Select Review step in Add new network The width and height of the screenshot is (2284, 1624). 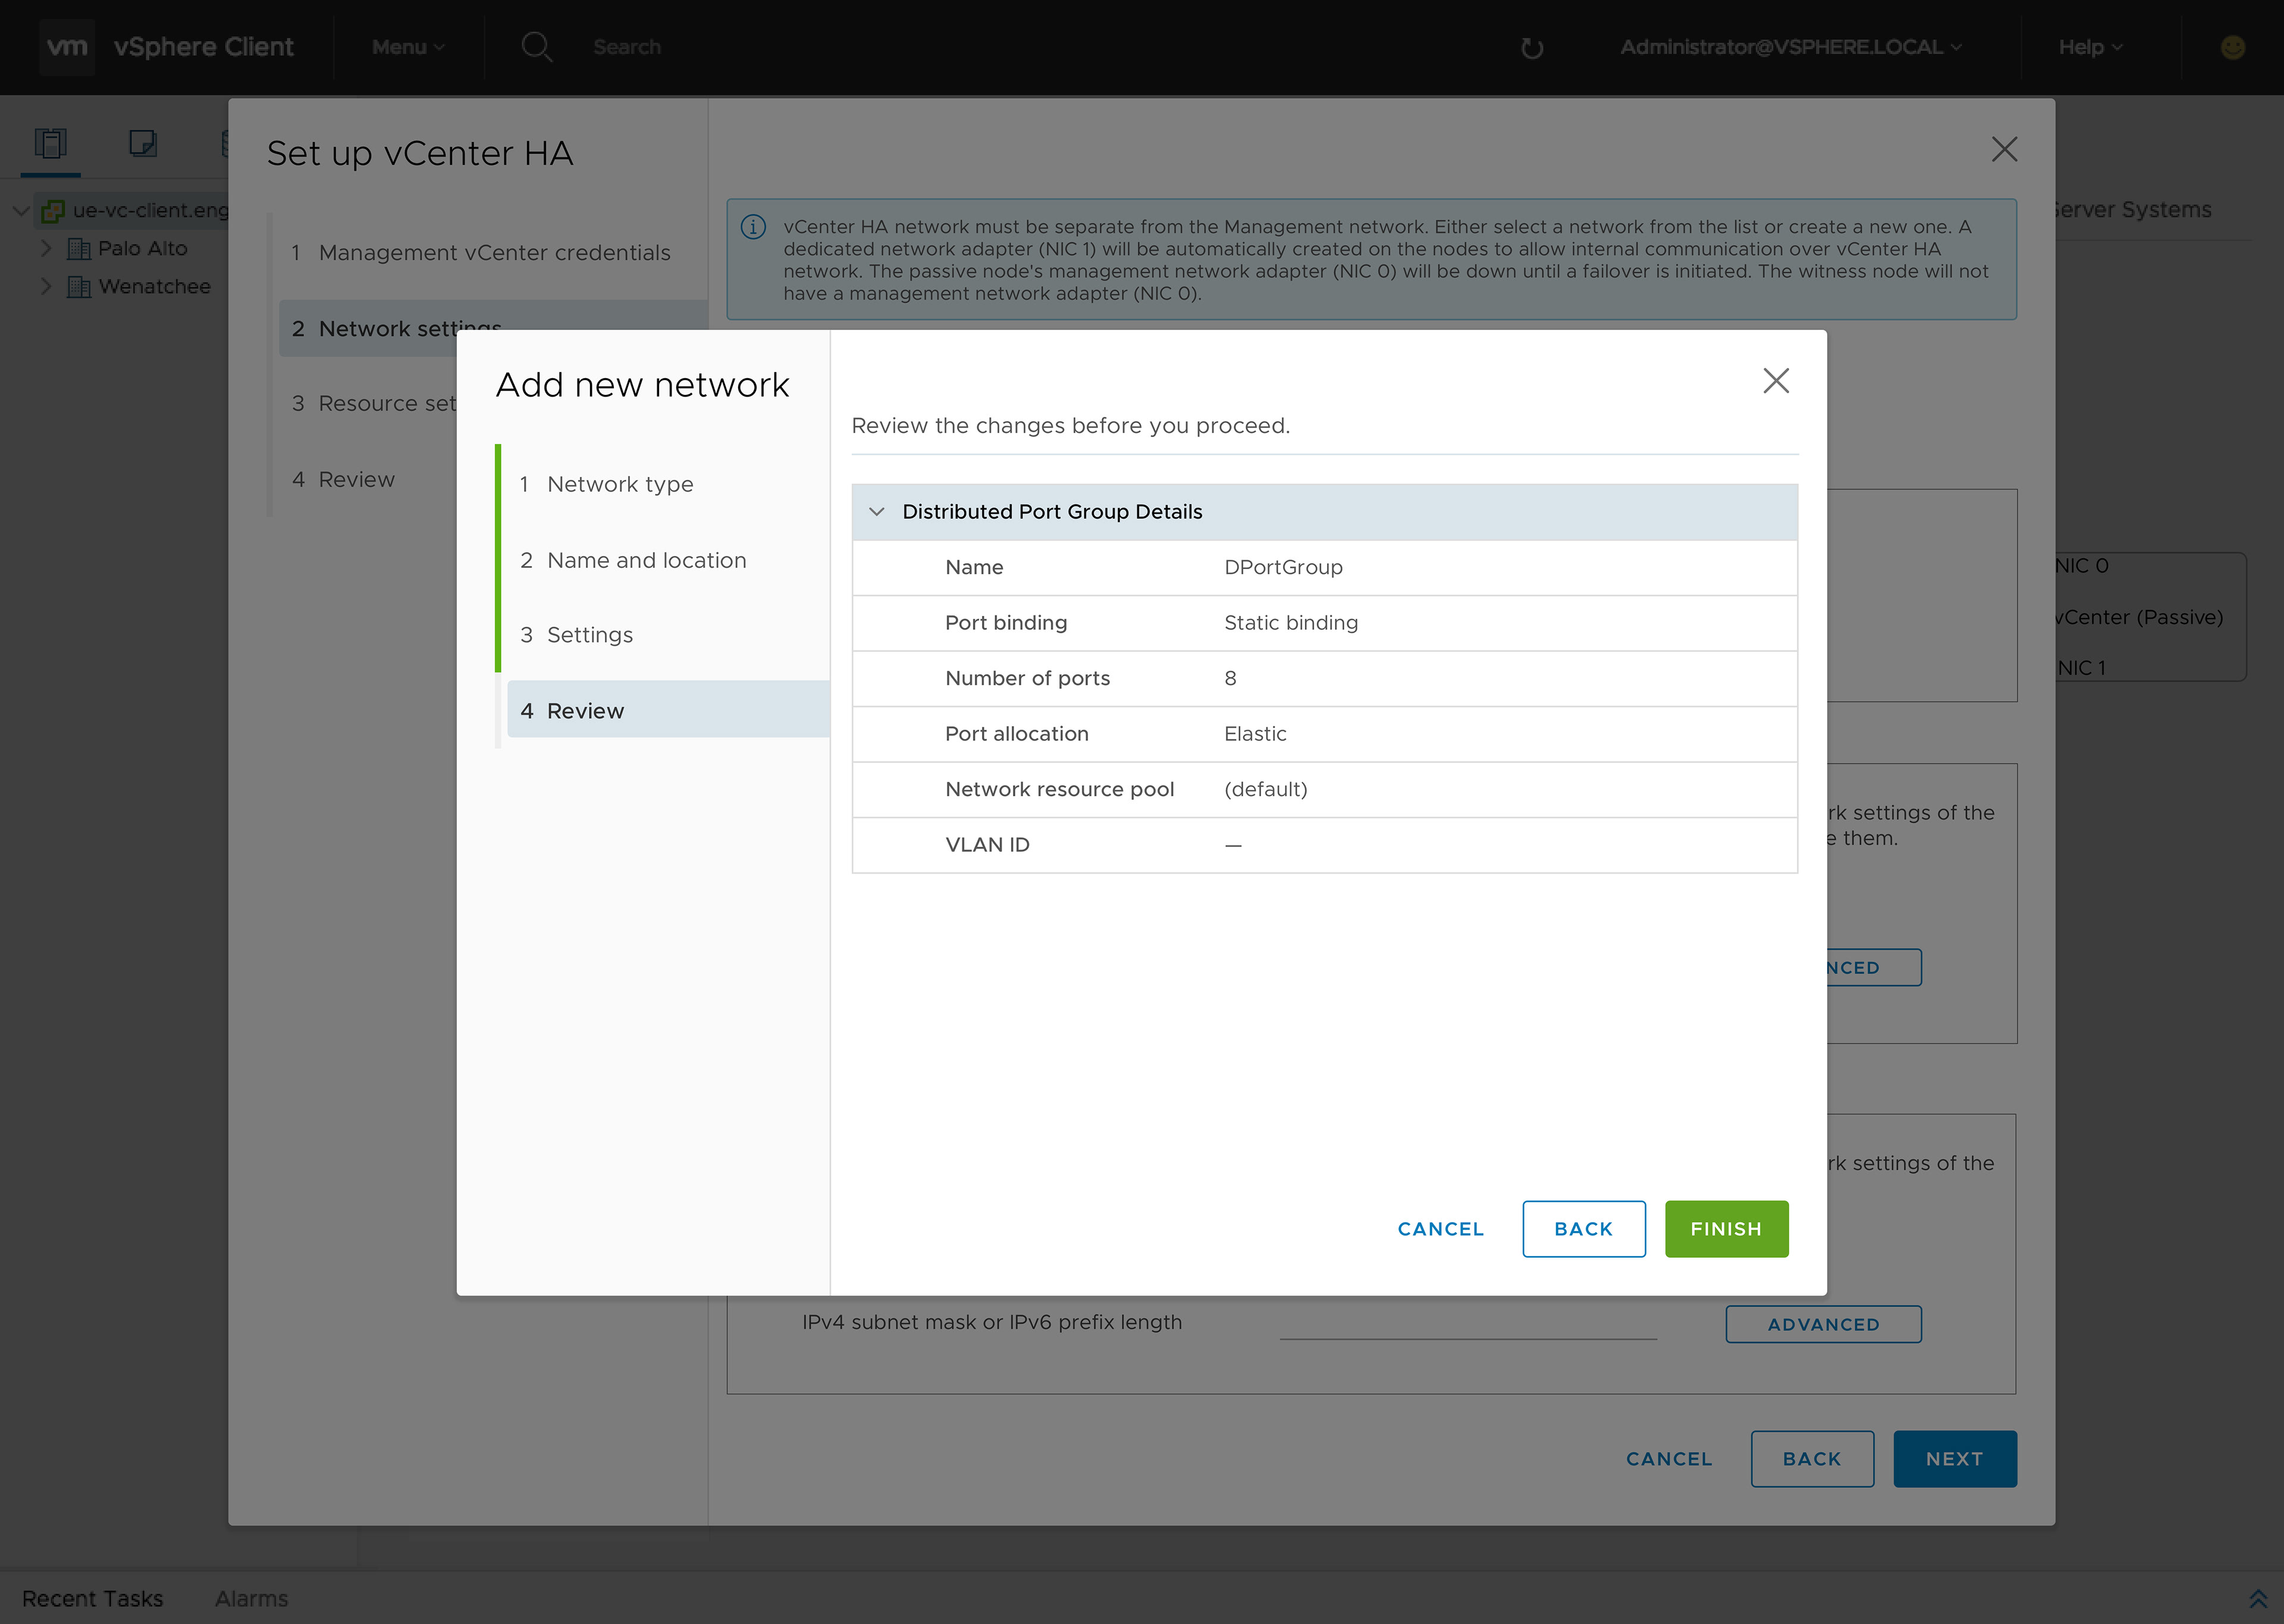coord(668,710)
